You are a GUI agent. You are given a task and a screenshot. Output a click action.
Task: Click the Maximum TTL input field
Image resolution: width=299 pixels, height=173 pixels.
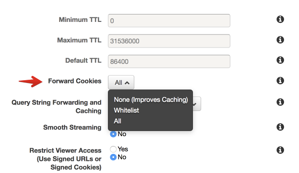(x=169, y=41)
